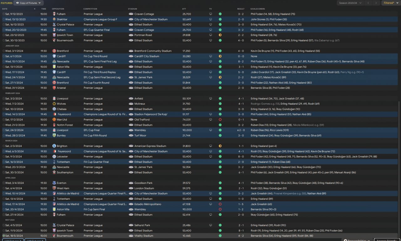
Task: Click the 8 - 2 result against Newcastle
Action: click(x=241, y=62)
